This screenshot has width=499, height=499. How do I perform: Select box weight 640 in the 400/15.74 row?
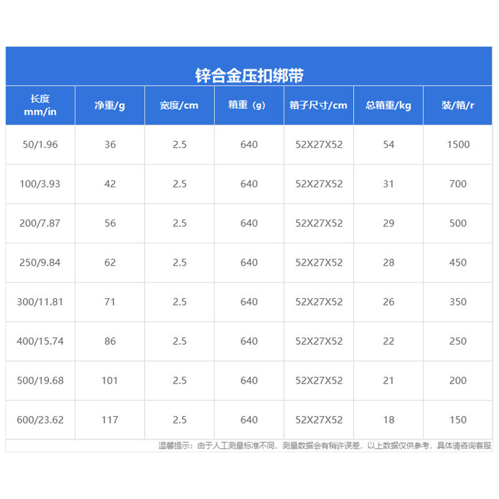[249, 341]
